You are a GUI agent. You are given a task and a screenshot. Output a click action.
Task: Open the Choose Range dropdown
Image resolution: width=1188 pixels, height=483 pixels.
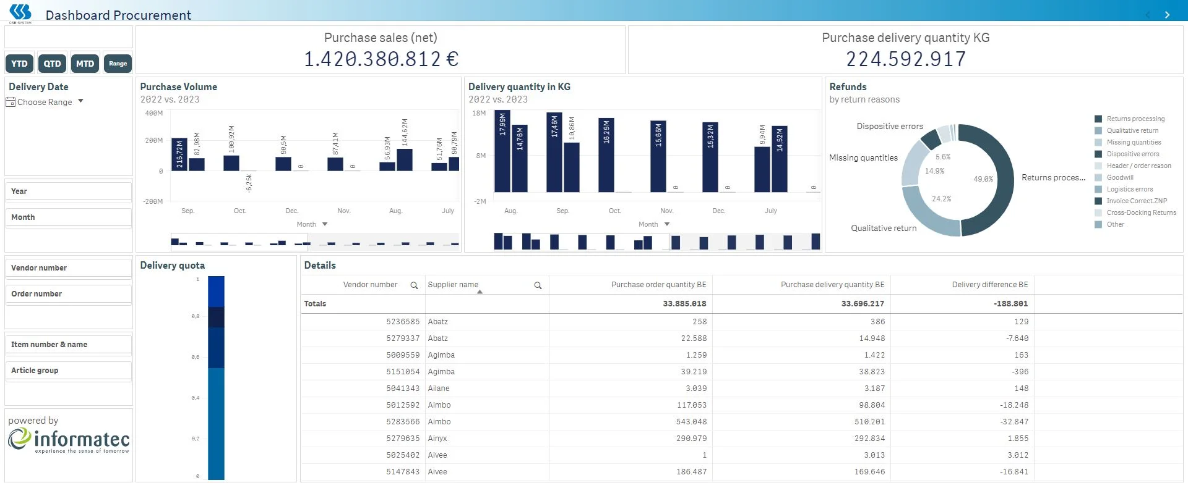click(x=80, y=102)
